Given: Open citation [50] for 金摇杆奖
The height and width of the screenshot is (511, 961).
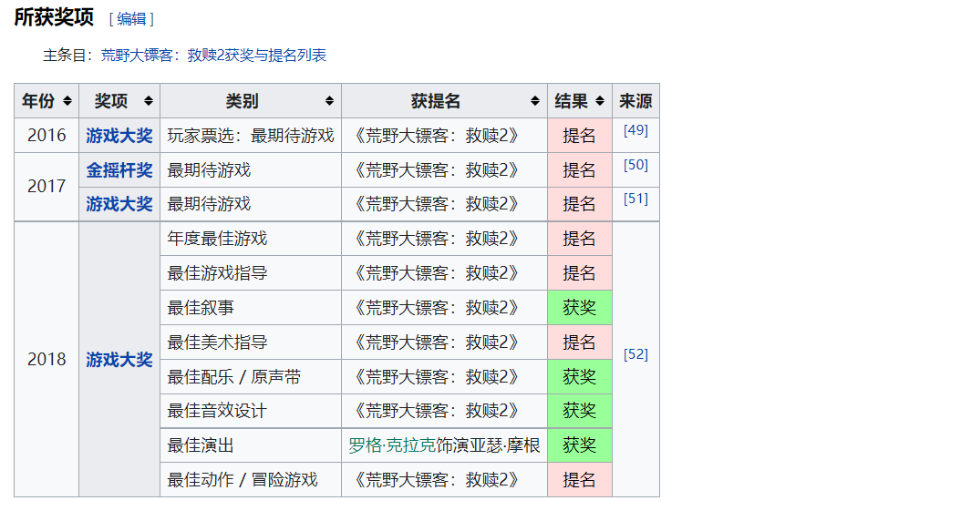Looking at the screenshot, I should pos(635,165).
